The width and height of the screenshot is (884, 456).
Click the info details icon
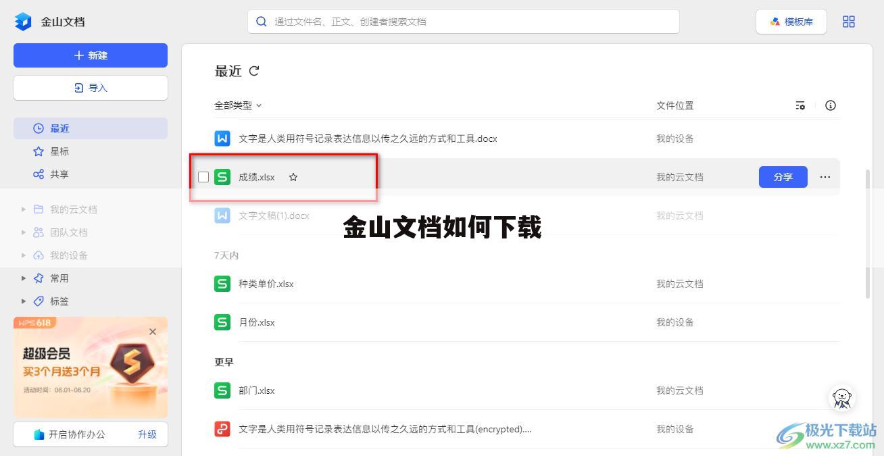(831, 105)
